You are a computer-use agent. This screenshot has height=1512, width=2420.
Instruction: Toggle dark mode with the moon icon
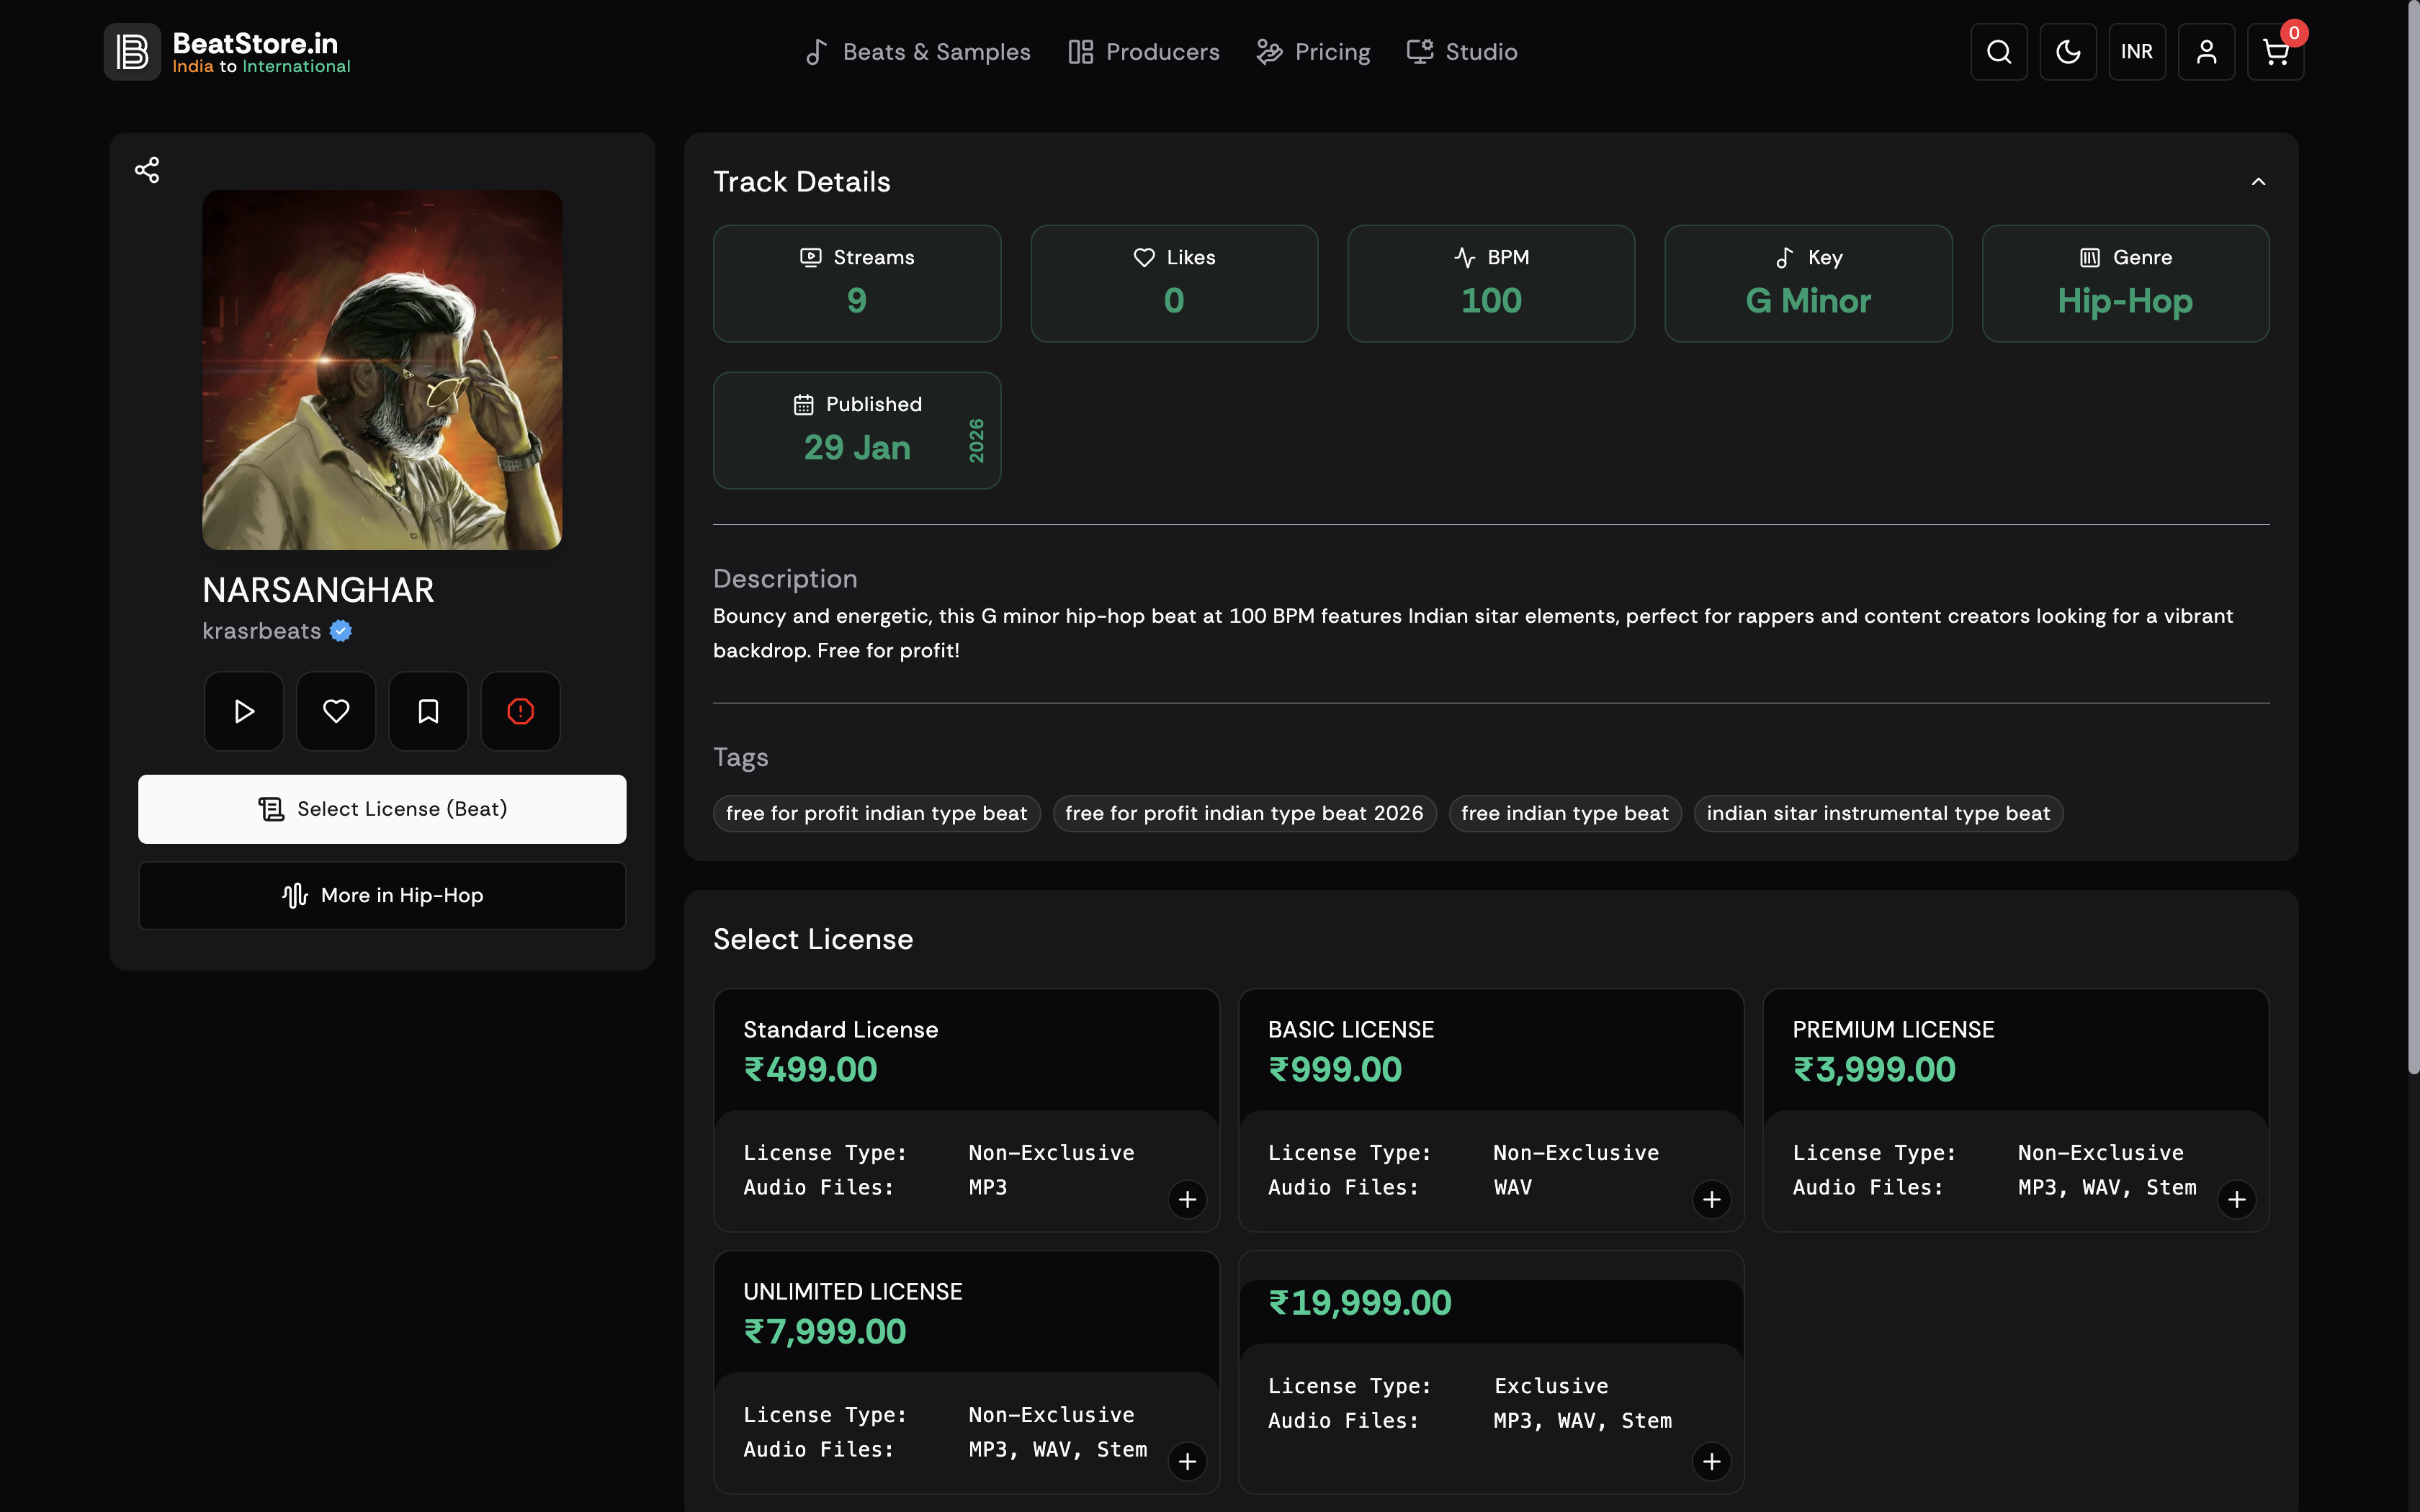(2067, 52)
